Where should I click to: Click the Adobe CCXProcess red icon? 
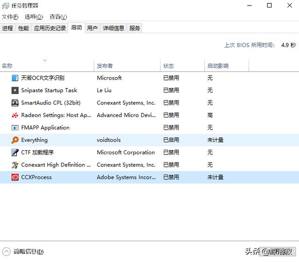click(15, 177)
